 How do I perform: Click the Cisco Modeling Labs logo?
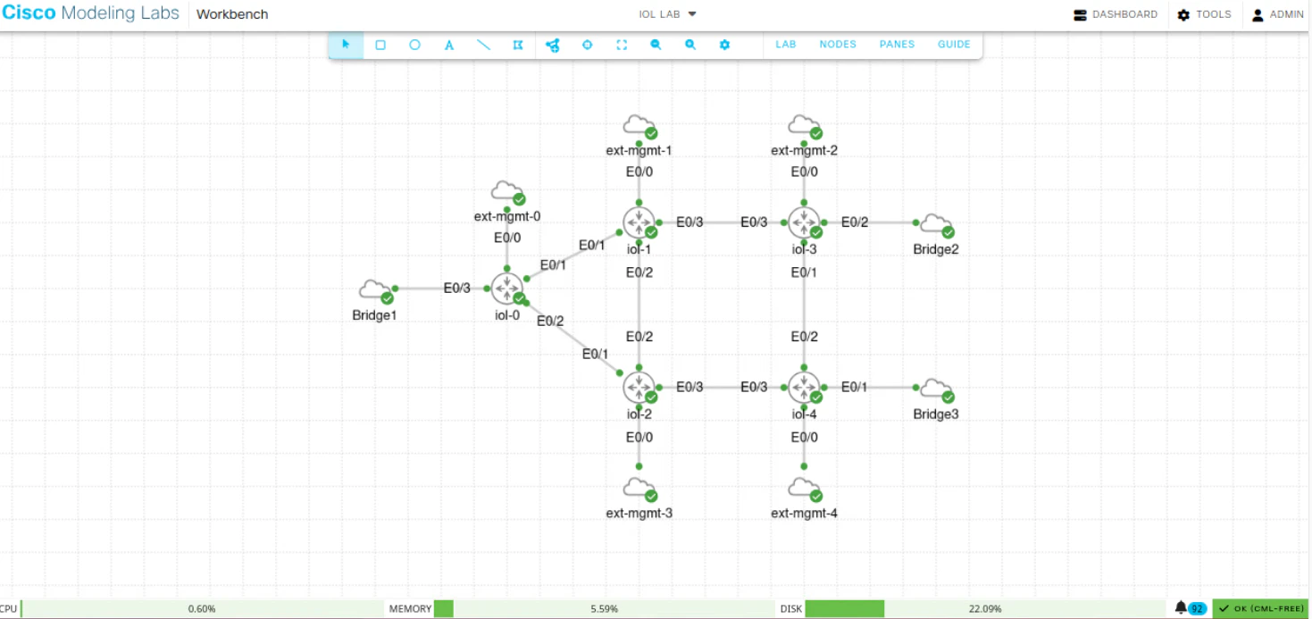click(x=91, y=13)
